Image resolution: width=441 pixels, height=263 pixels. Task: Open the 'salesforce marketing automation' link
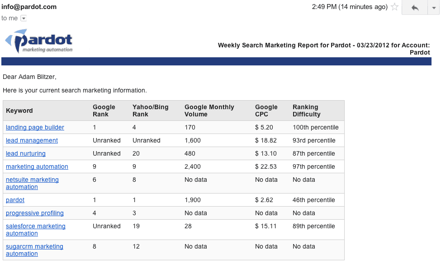click(x=36, y=230)
